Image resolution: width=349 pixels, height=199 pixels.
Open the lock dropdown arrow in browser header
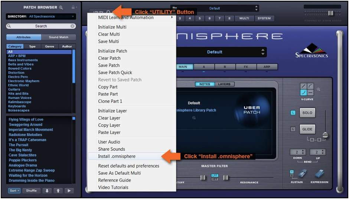tap(76, 7)
